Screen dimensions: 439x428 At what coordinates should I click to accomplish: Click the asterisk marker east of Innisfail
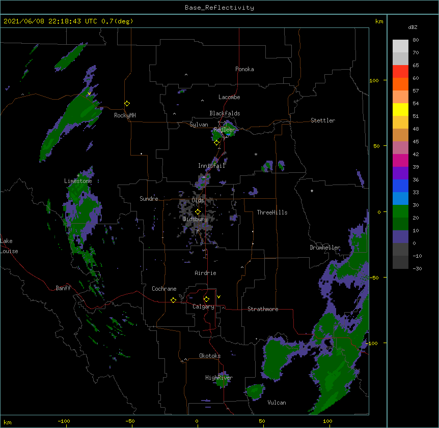coord(256,155)
